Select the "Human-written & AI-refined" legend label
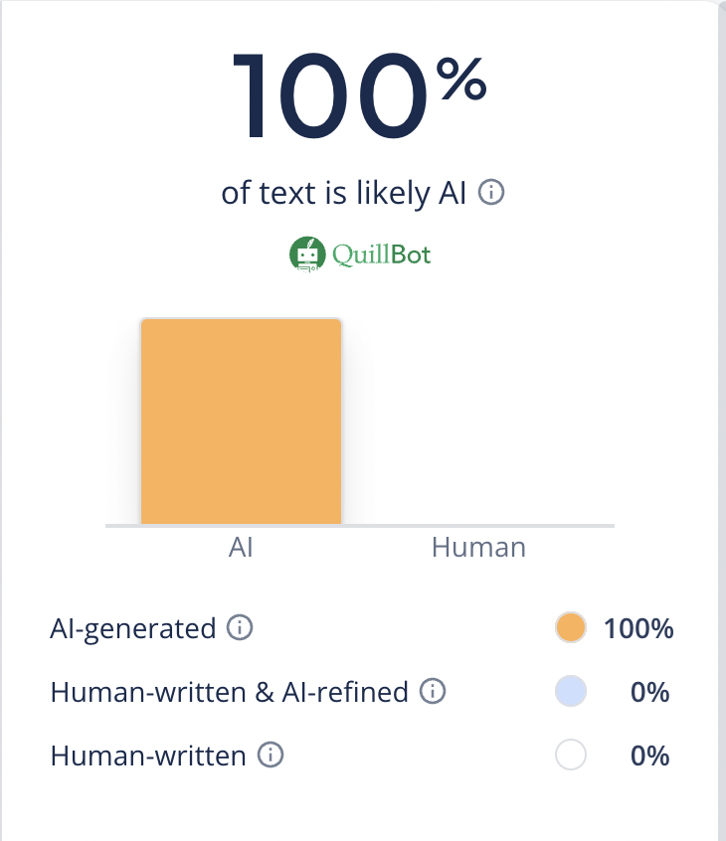 (230, 692)
